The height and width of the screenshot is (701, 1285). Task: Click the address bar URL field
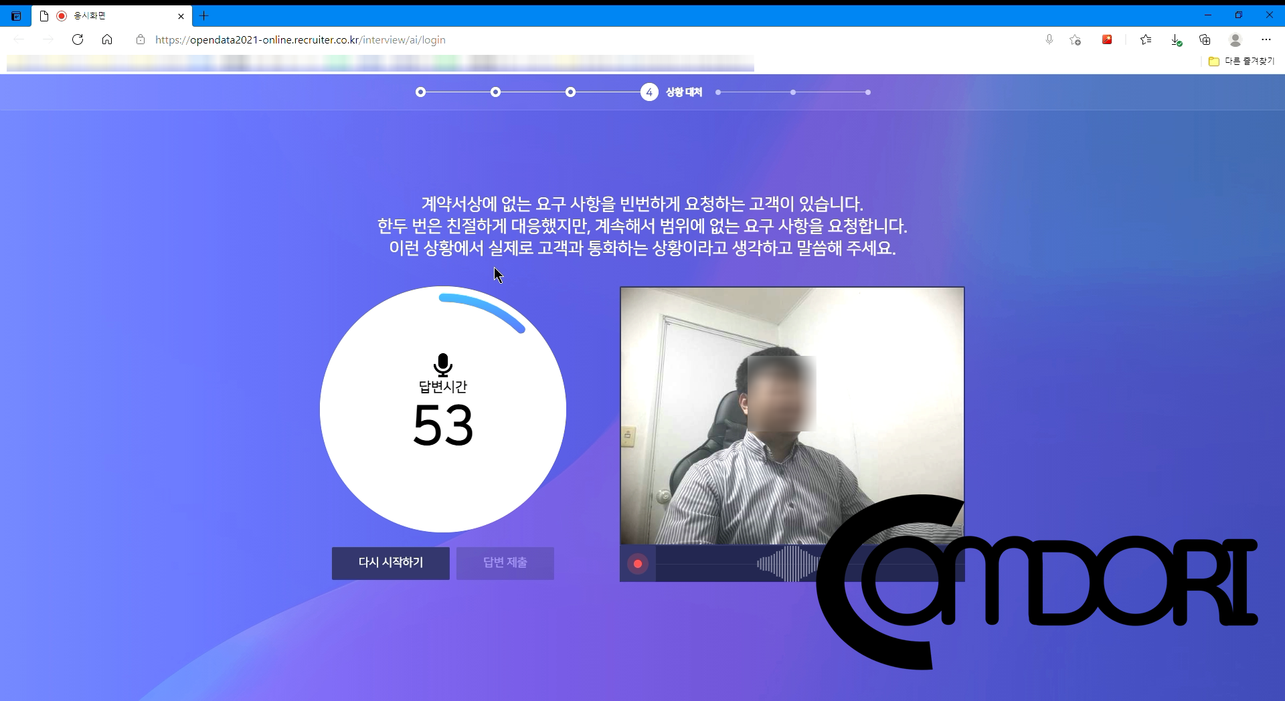pyautogui.click(x=301, y=39)
